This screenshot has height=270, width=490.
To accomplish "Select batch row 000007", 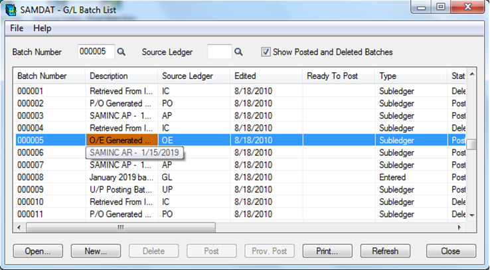I will pyautogui.click(x=240, y=165).
